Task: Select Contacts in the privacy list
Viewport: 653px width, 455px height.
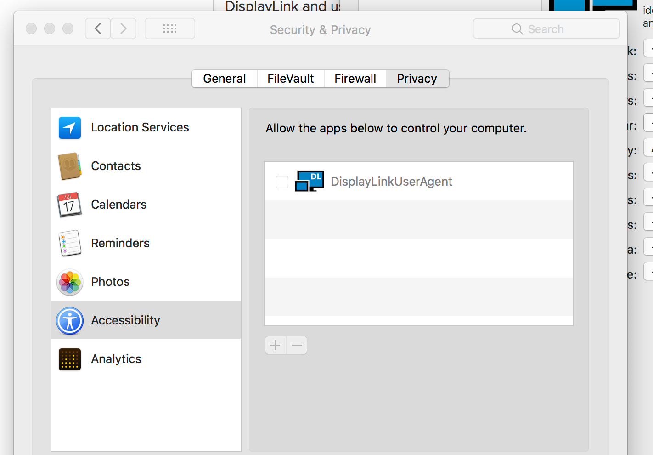Action: pyautogui.click(x=146, y=166)
